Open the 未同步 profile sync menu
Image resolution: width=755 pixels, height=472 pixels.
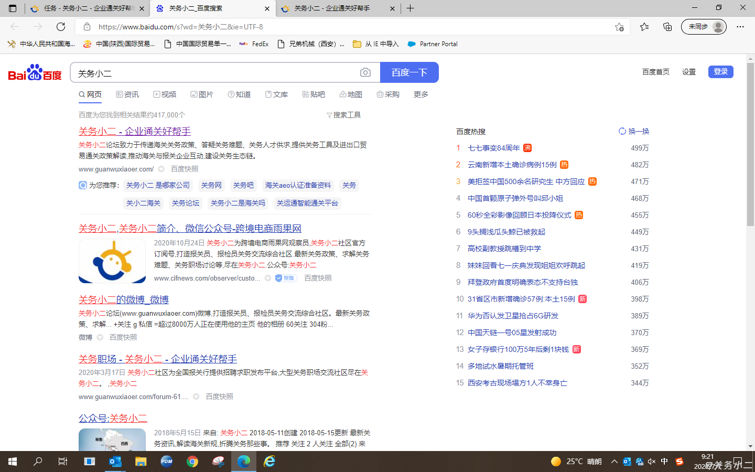point(704,27)
